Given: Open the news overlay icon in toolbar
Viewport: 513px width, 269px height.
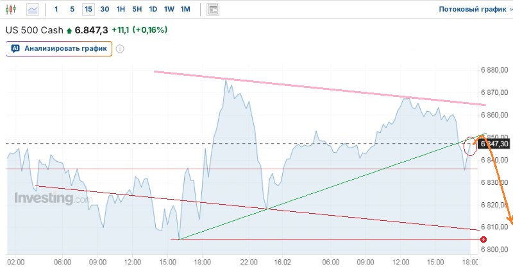Looking at the screenshot, I should tap(214, 10).
